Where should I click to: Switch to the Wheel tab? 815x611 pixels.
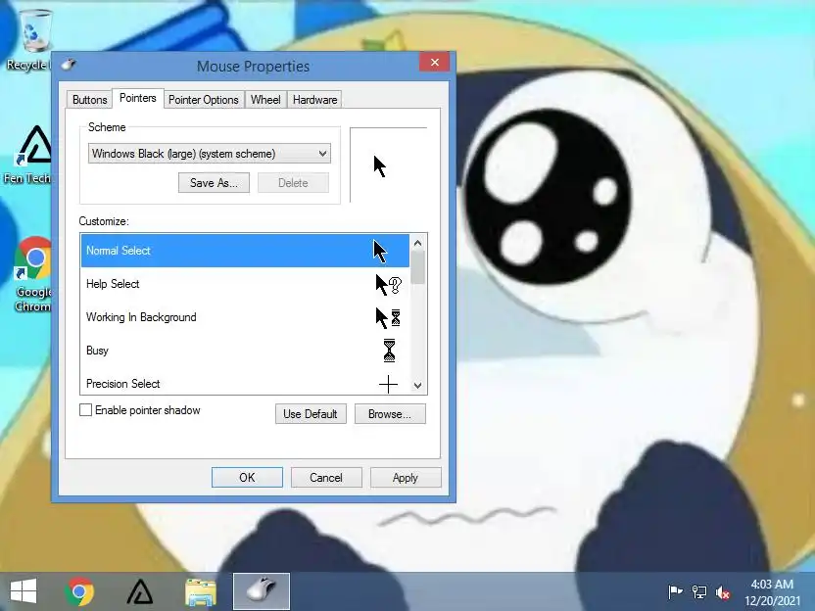coord(265,100)
